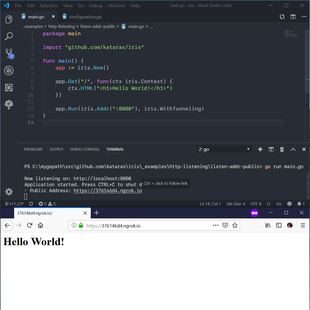This screenshot has width=310, height=310.
Task: Save page to Pocket in Firefox
Action: click(225, 225)
